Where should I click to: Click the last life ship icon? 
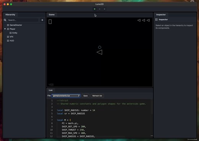(x=148, y=20)
